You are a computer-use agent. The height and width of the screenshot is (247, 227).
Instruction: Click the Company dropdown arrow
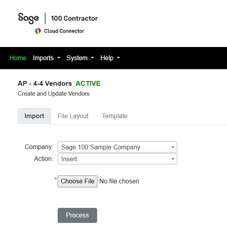pyautogui.click(x=173, y=147)
